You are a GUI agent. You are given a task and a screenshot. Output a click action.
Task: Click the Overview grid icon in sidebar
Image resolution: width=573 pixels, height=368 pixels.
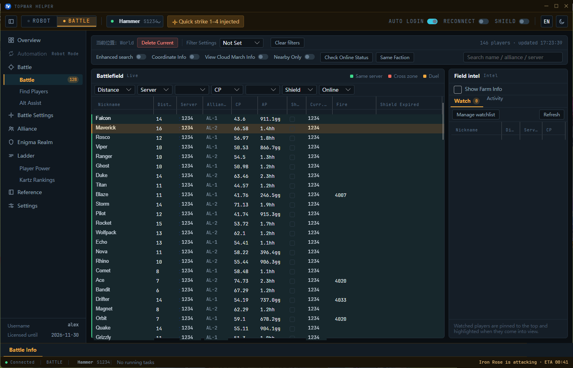point(11,40)
